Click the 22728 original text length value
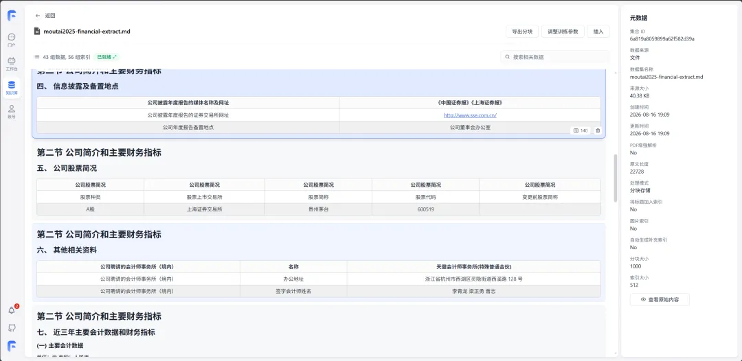 pyautogui.click(x=636, y=172)
